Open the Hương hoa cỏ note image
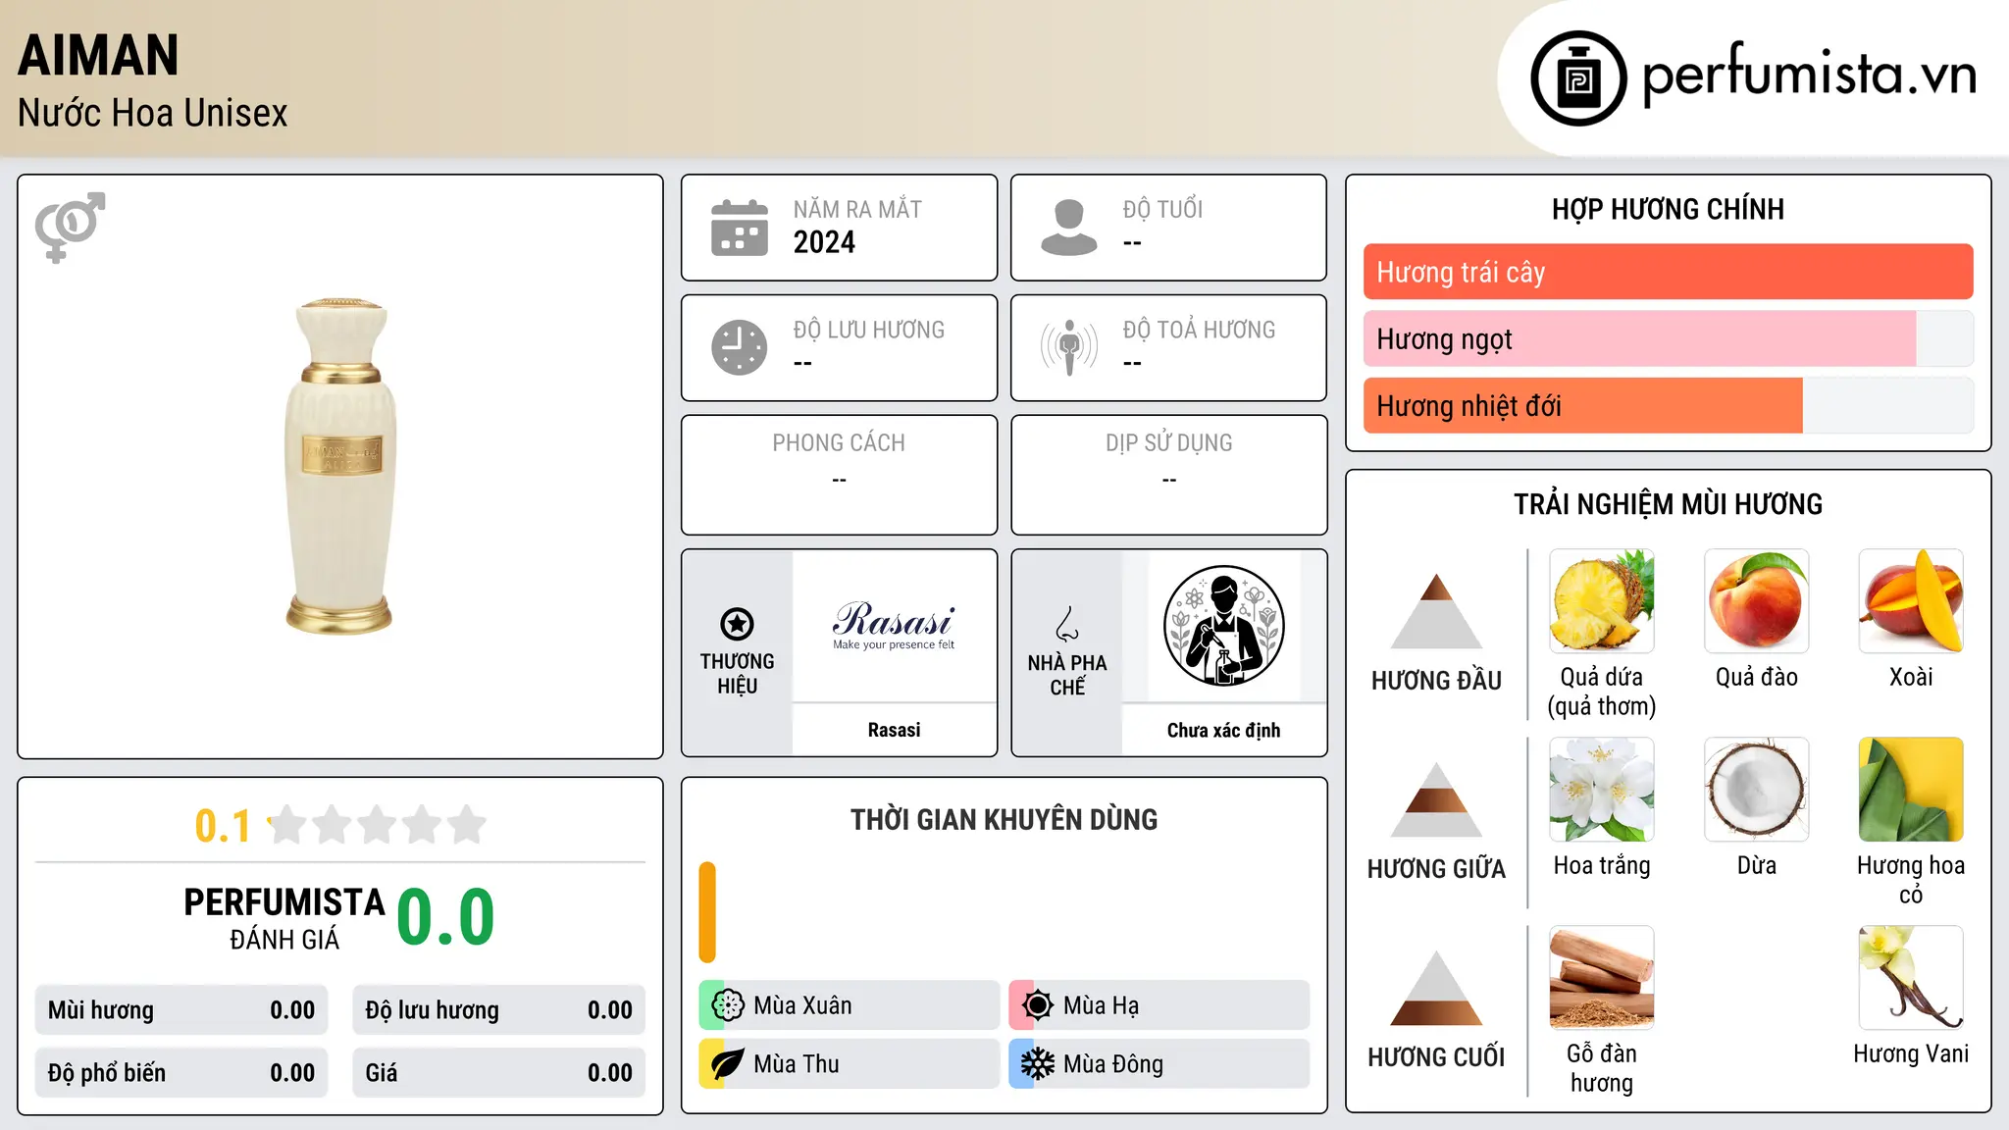Image resolution: width=2009 pixels, height=1130 pixels. (x=1911, y=790)
